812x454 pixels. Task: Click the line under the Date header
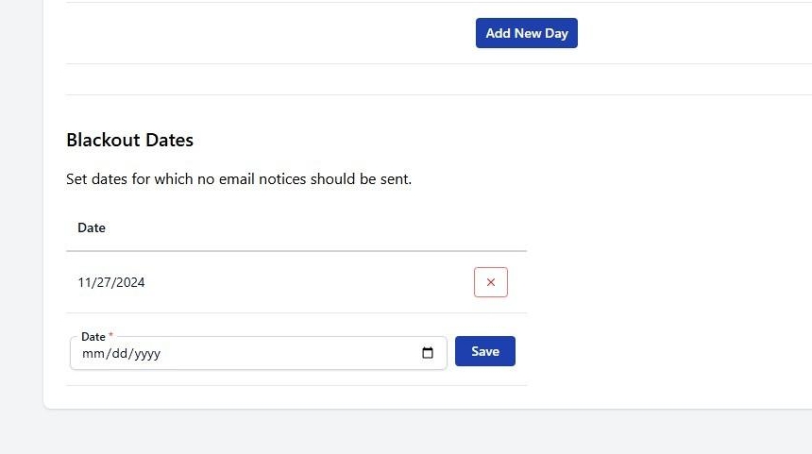point(296,251)
